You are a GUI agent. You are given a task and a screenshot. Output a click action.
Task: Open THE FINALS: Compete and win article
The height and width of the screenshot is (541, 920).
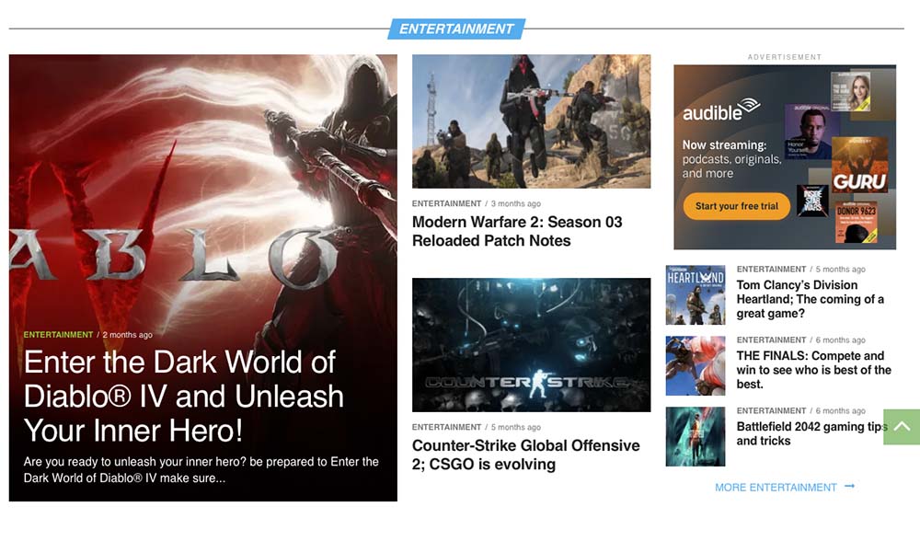pos(814,370)
